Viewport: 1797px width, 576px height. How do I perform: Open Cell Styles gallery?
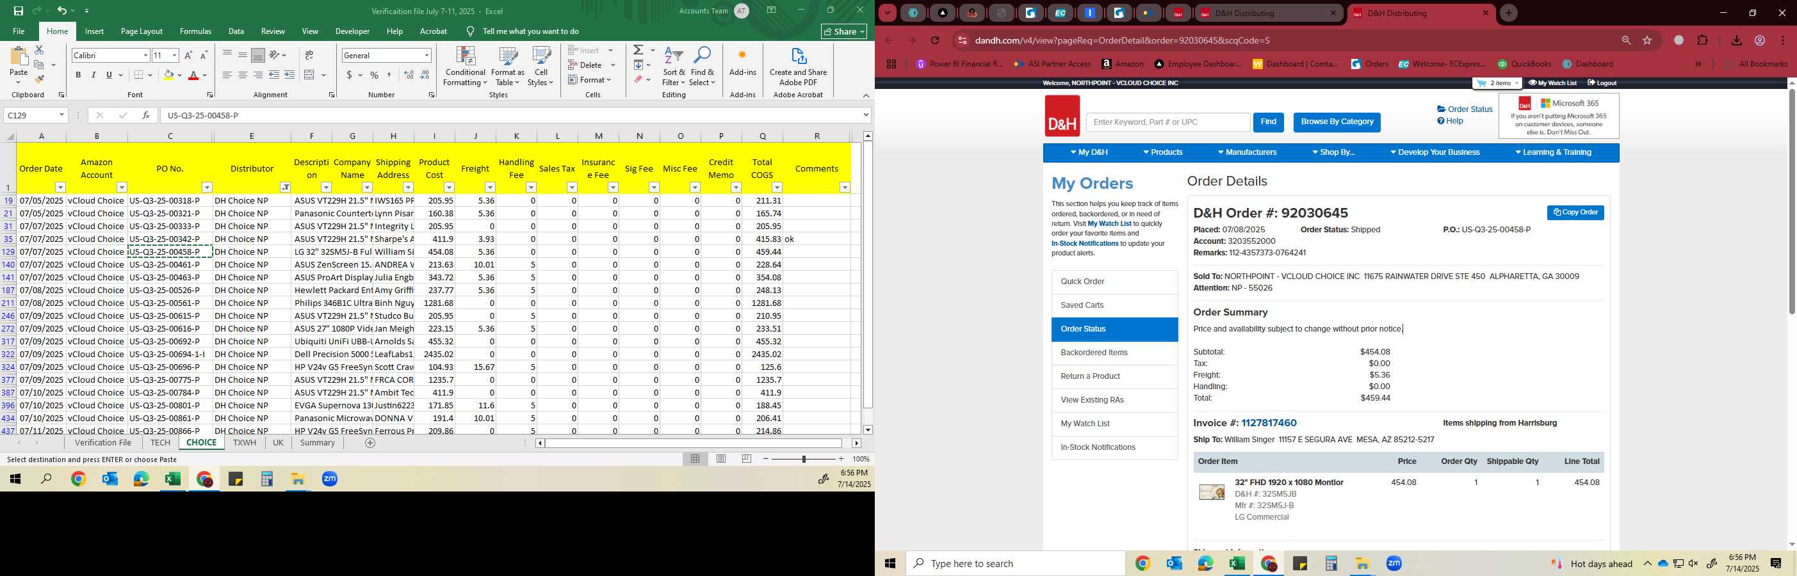[x=541, y=67]
